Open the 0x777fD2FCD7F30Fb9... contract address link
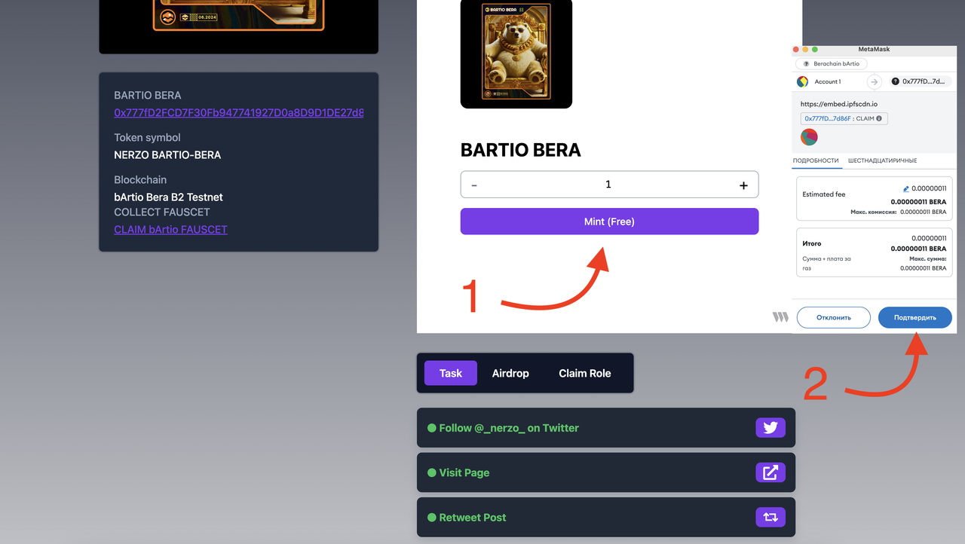Screen dimensions: 965x544 click(239, 113)
